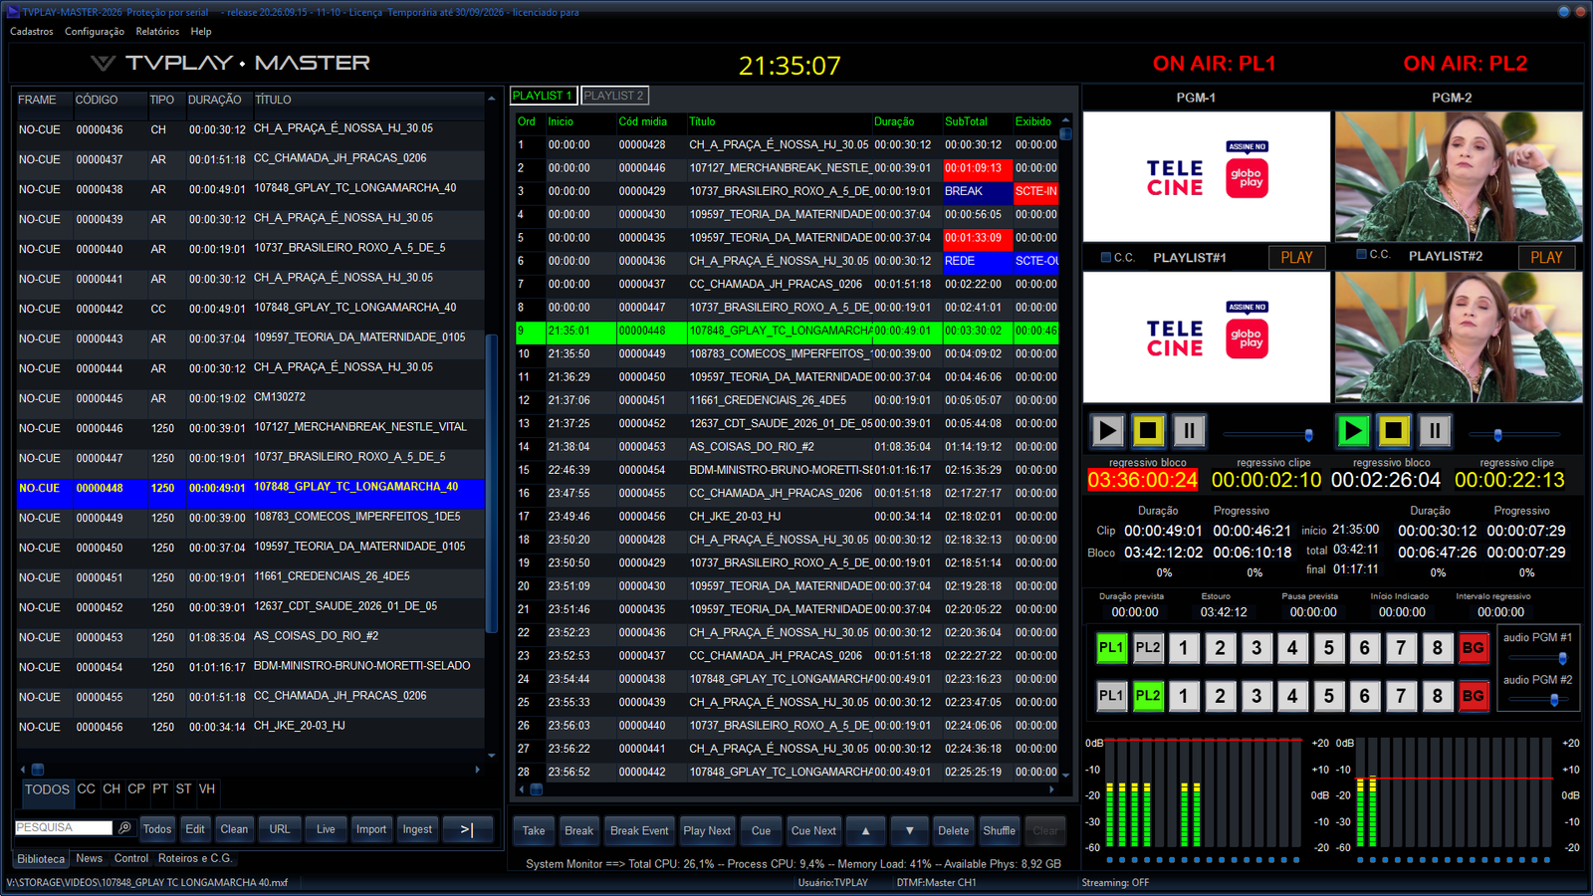Enable the C.C. checkbox for PLAYLIST#1
This screenshot has width=1593, height=896.
(x=1105, y=257)
